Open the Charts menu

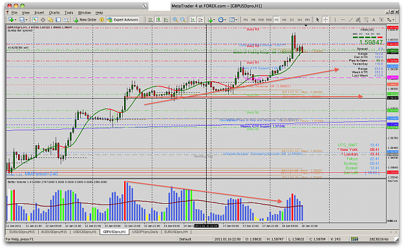[54, 12]
